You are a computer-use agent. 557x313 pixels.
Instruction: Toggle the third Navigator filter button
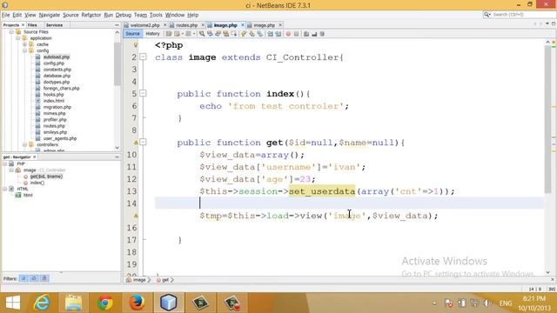tap(44, 278)
